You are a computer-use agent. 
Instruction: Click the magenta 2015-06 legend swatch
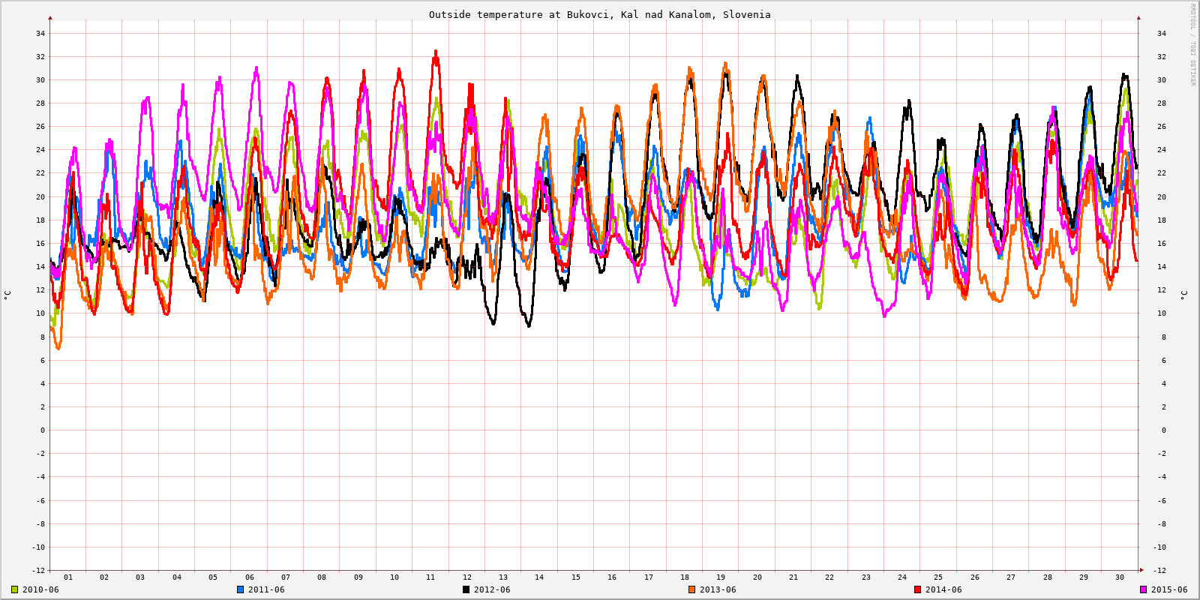pyautogui.click(x=1144, y=589)
